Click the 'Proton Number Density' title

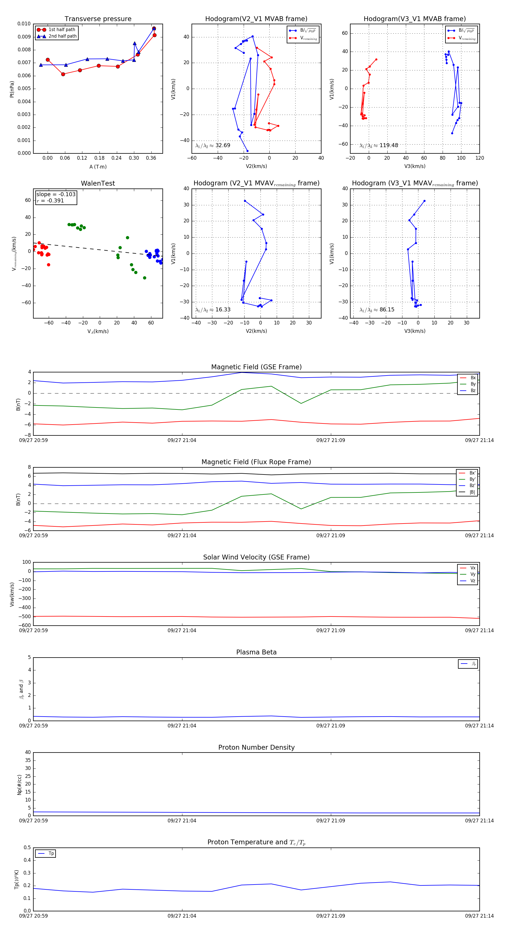(x=256, y=747)
